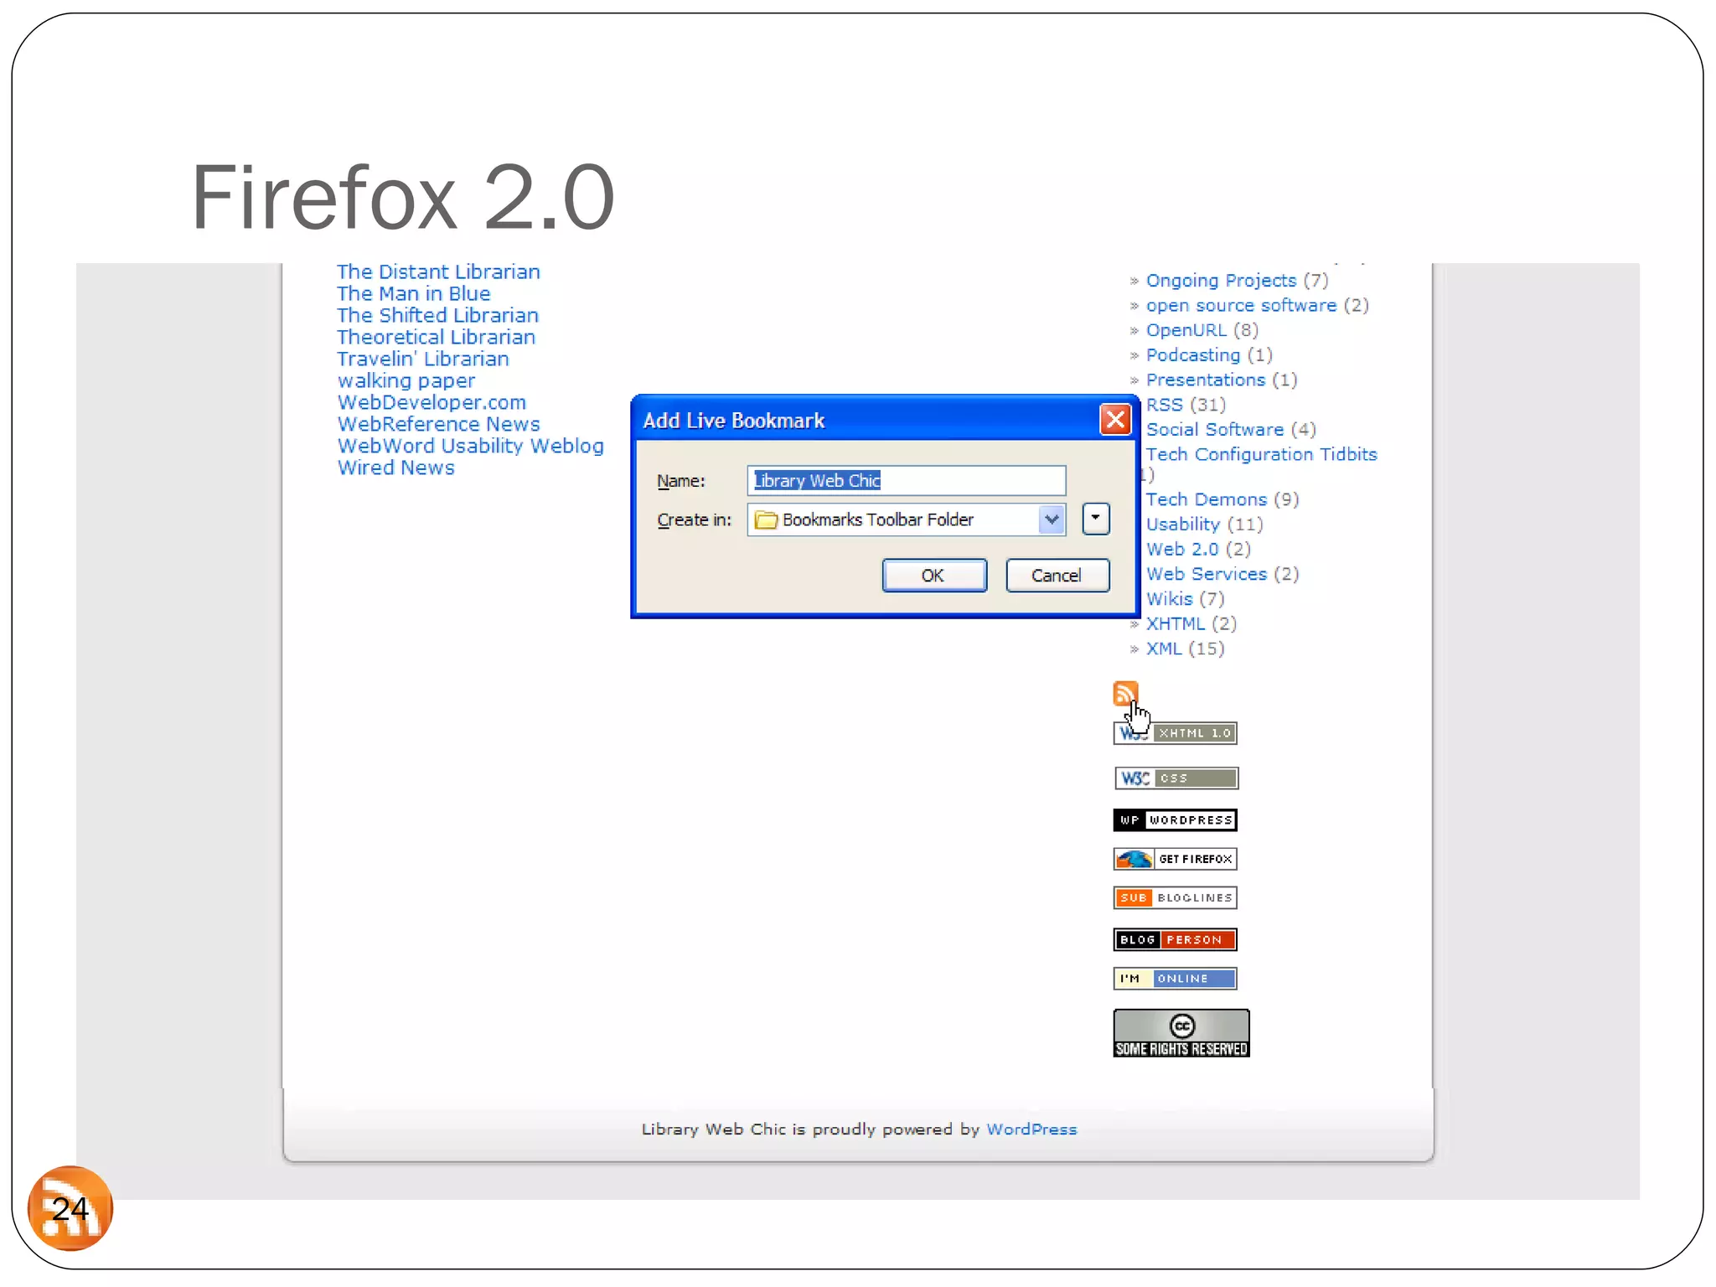Visit The Shifted Librarian link
The width and height of the screenshot is (1716, 1287).
coord(437,316)
